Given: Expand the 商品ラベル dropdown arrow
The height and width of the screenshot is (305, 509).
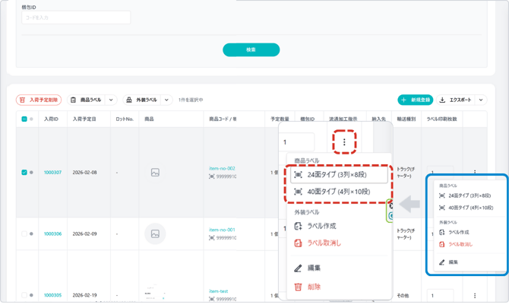Looking at the screenshot, I should [111, 100].
